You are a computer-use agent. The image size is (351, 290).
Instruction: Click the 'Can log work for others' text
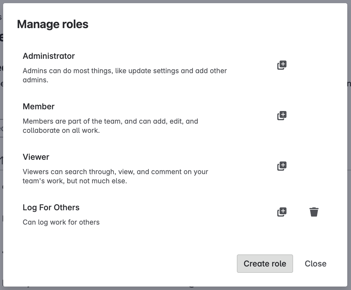[61, 222]
